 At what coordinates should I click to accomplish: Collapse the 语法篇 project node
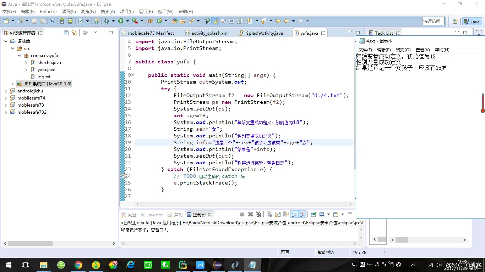[6, 41]
